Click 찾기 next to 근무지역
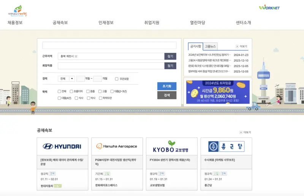Image resolution: width=304 pixels, height=196 pixels. click(170, 56)
